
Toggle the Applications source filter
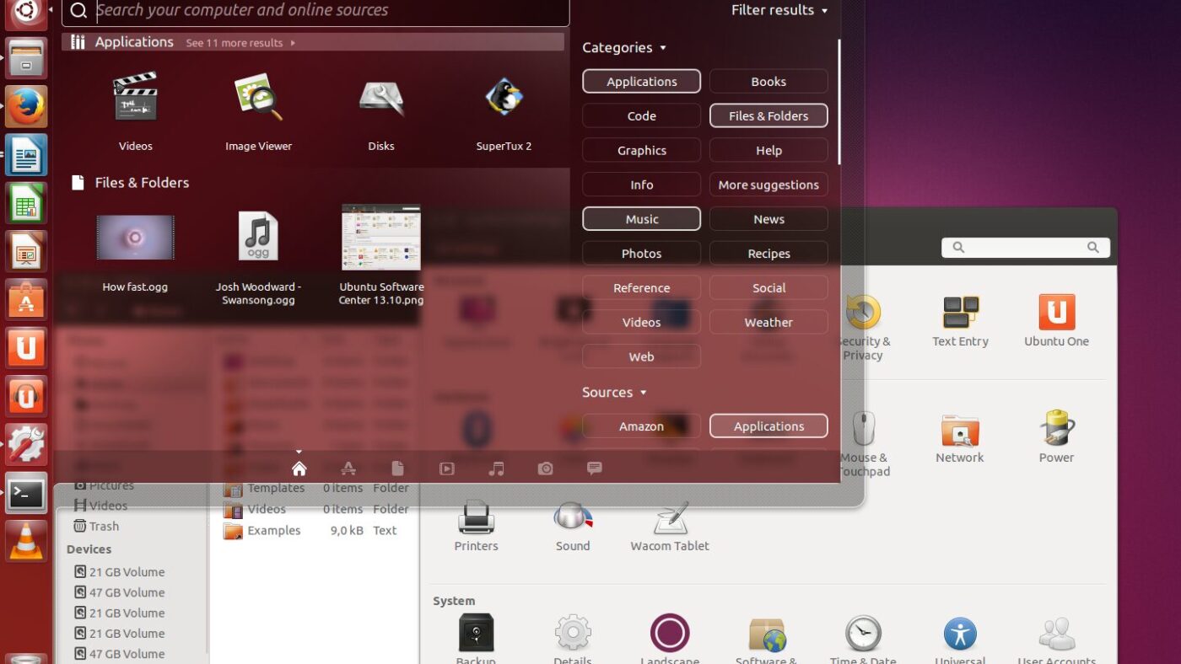tap(768, 426)
